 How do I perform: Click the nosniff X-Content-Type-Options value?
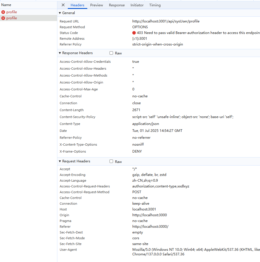[x=138, y=145]
